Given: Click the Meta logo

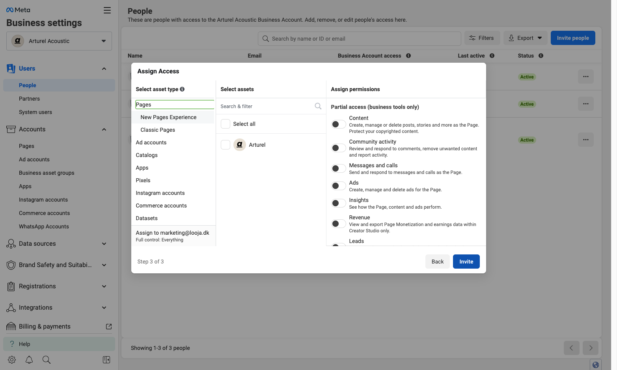Looking at the screenshot, I should coord(18,10).
